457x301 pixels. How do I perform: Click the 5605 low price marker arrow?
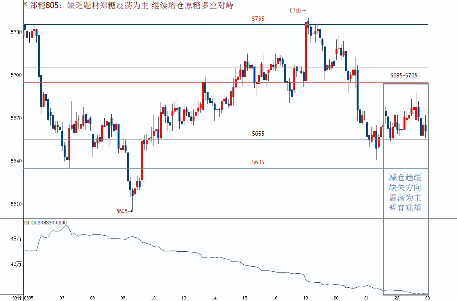pos(125,211)
